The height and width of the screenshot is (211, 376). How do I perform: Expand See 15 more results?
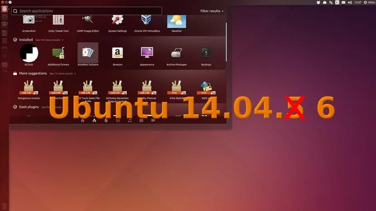[63, 74]
